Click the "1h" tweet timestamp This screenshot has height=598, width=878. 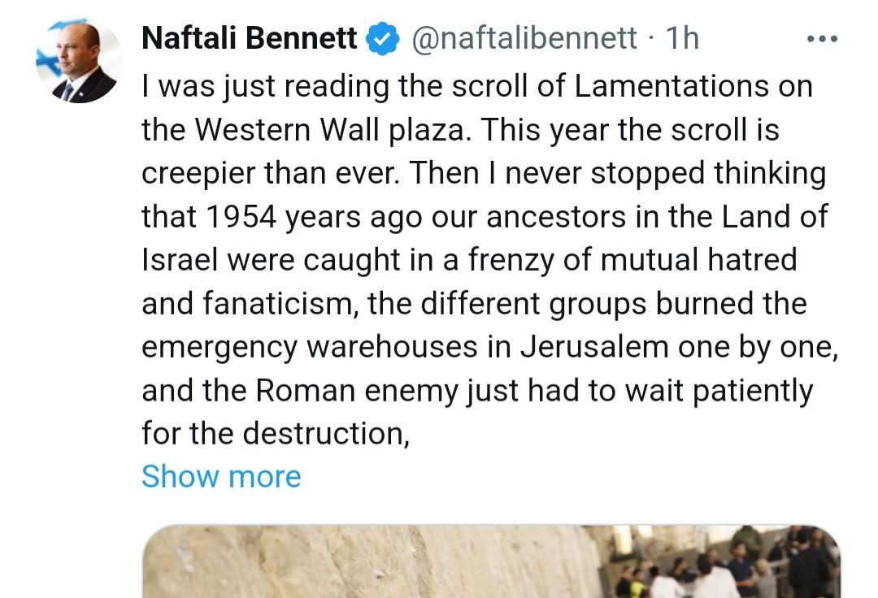coord(682,39)
